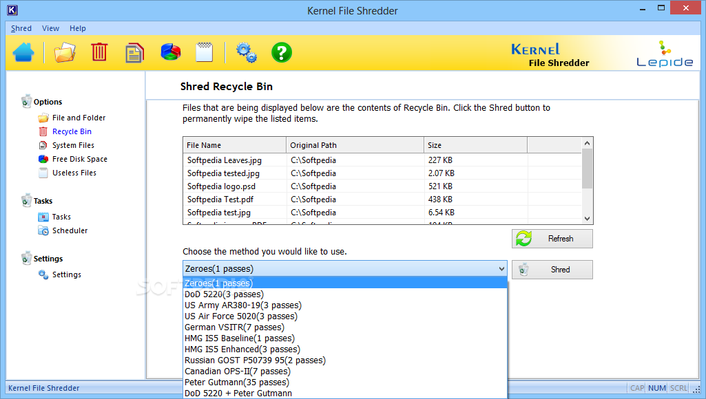Screen dimensions: 706x399
Task: Open the View menu
Action: (x=50, y=28)
